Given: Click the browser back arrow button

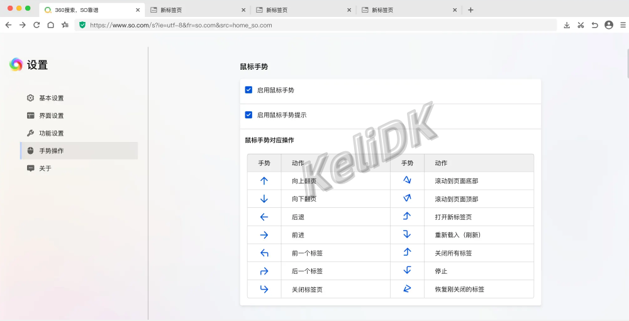Looking at the screenshot, I should (8, 25).
